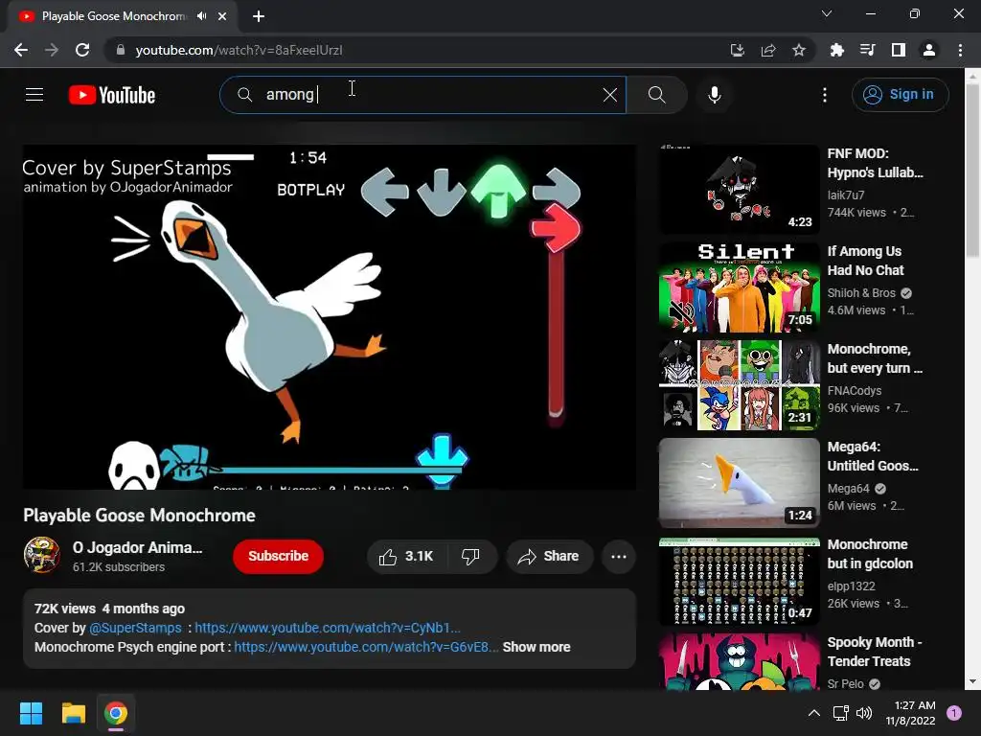Click the laik7u7 channel name
Screen dimensions: 981x736
(x=846, y=195)
